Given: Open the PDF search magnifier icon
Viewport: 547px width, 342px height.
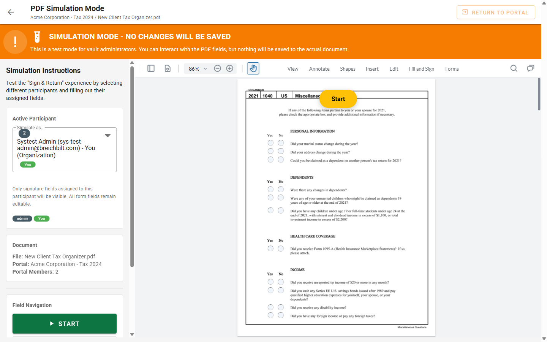Looking at the screenshot, I should coord(514,68).
